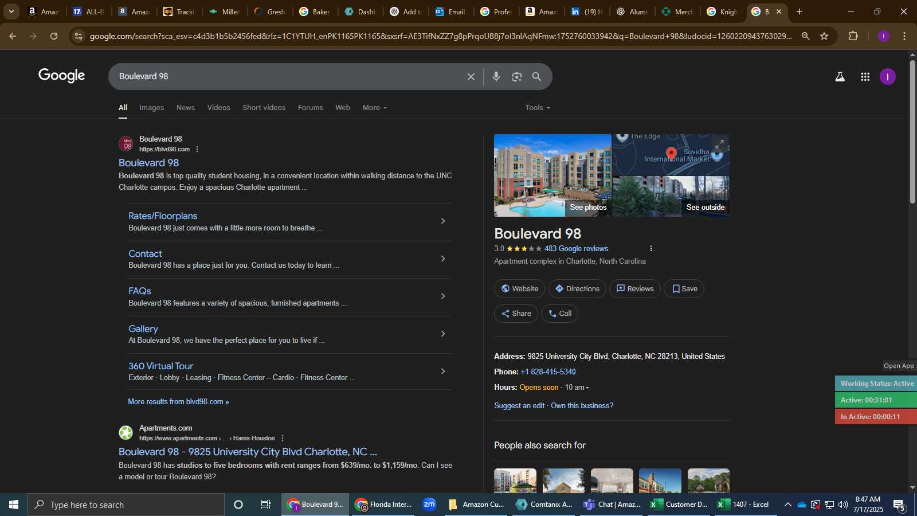Open options menu next to blvd98.com URL
Image resolution: width=917 pixels, height=516 pixels.
(x=197, y=149)
